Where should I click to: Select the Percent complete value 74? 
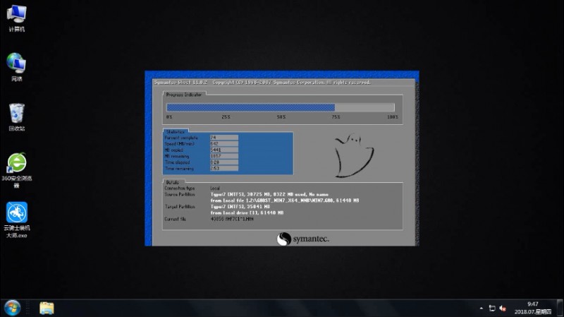[223, 138]
